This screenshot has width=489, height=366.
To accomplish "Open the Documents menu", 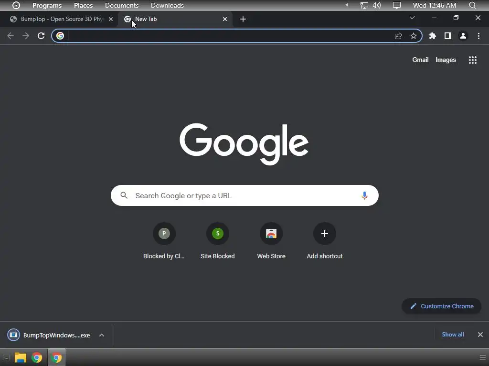I will point(122,5).
